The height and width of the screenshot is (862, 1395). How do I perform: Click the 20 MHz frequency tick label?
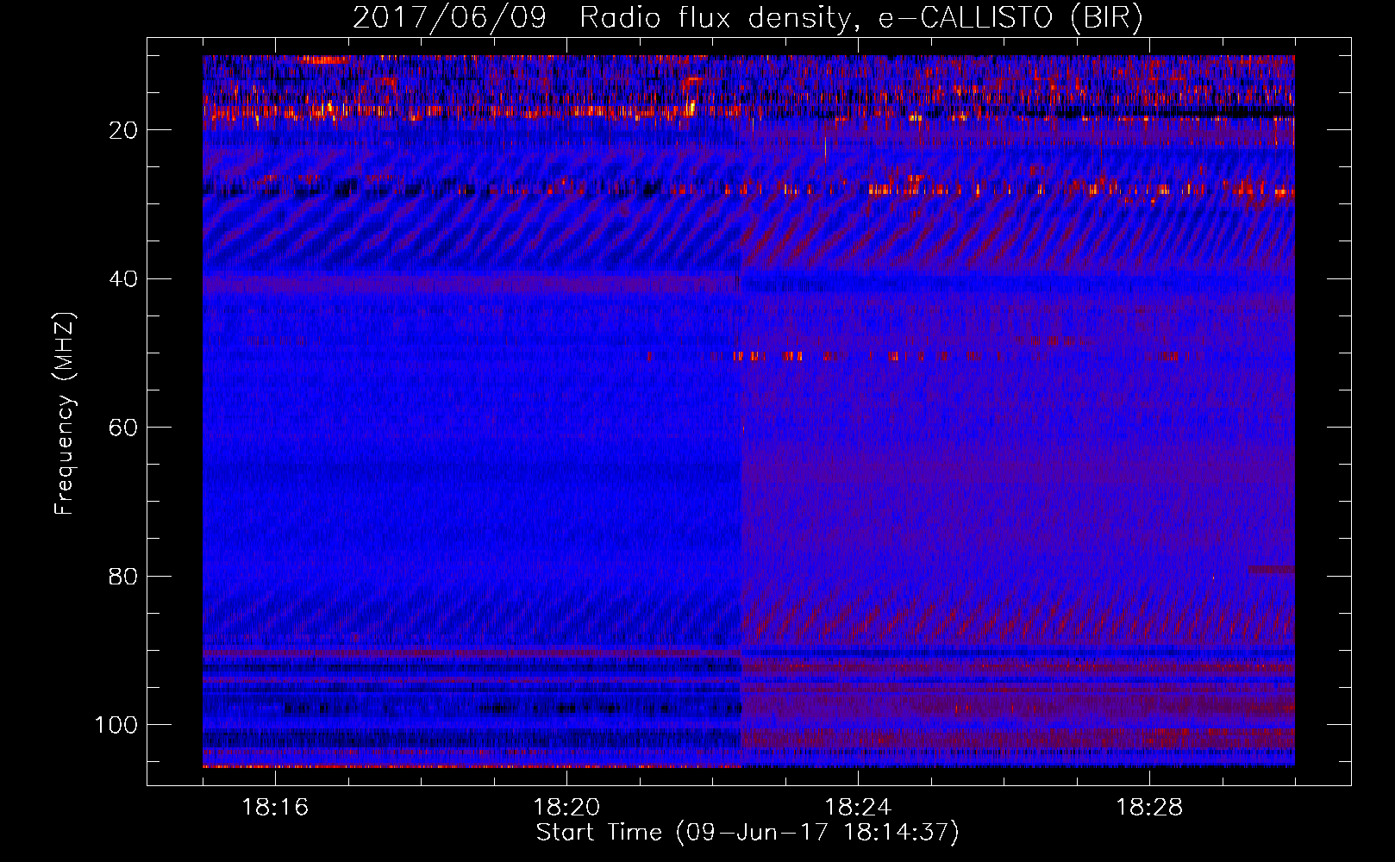[123, 130]
